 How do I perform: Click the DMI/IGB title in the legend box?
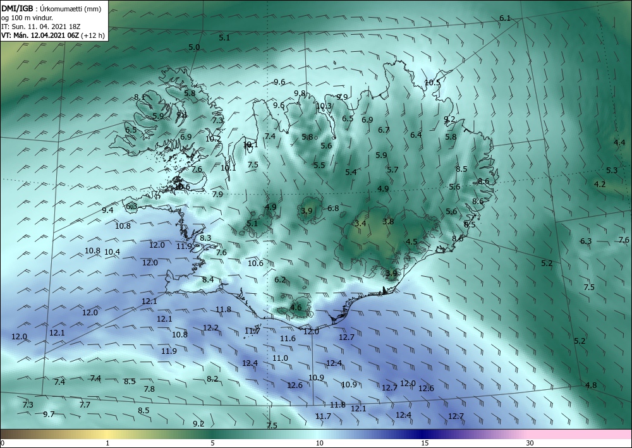pyautogui.click(x=17, y=8)
